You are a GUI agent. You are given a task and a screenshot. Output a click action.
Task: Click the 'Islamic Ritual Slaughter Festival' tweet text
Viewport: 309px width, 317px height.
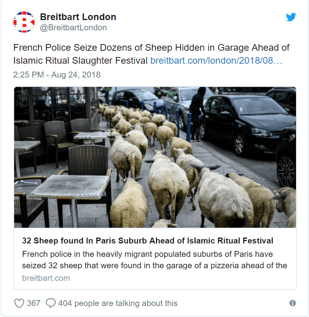click(x=80, y=61)
